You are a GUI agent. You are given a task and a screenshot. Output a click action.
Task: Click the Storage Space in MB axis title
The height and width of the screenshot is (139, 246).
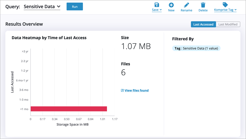(73, 125)
